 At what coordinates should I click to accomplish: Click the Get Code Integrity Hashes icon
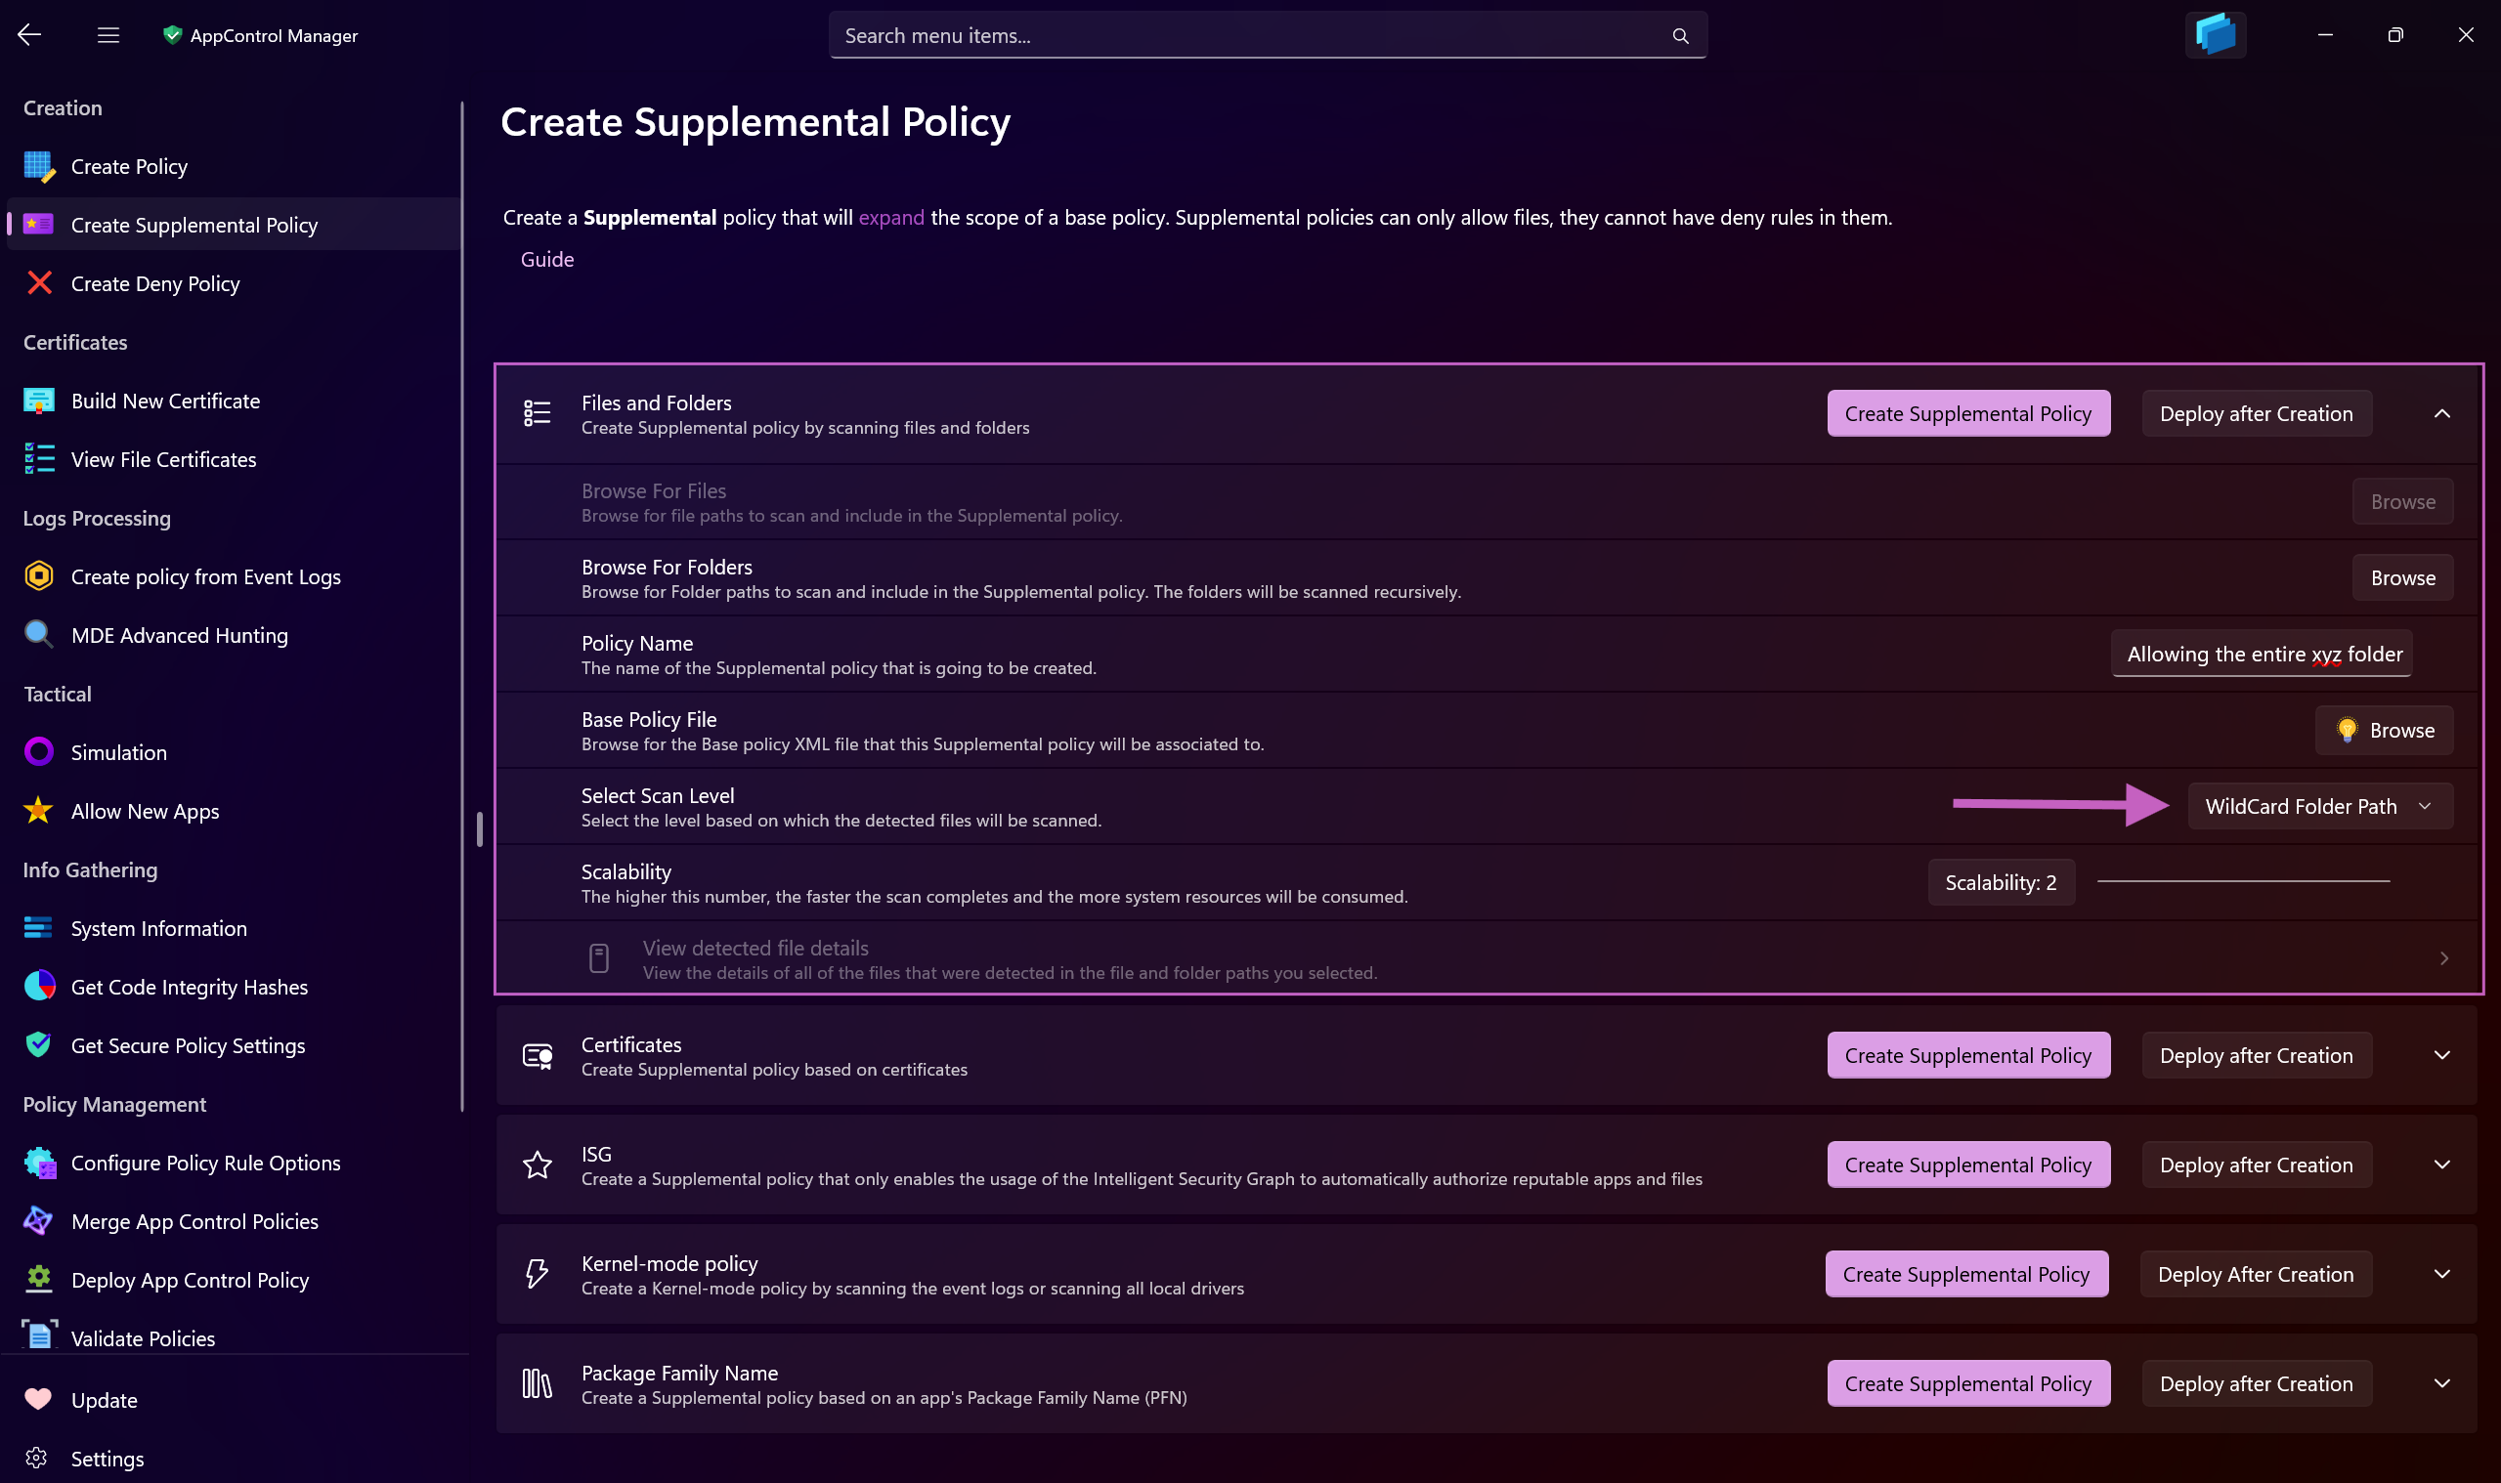tap(39, 987)
